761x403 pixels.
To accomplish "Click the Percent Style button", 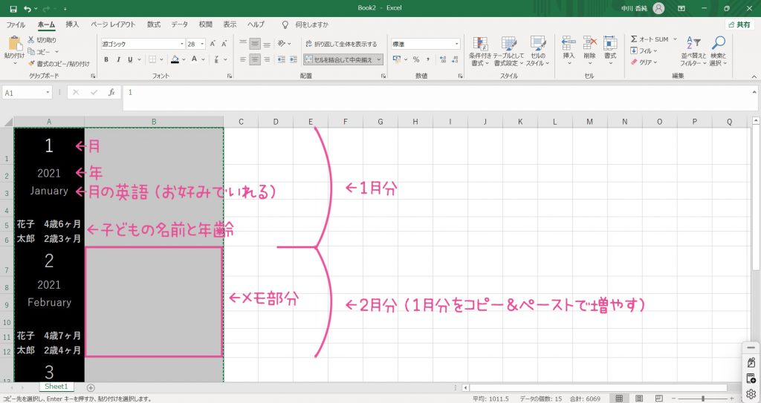I will (416, 59).
